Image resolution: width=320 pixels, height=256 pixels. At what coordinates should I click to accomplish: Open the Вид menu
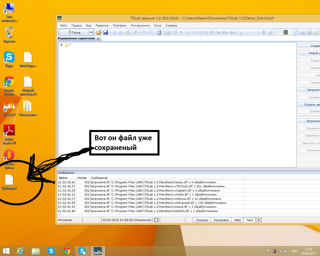[x=88, y=25]
